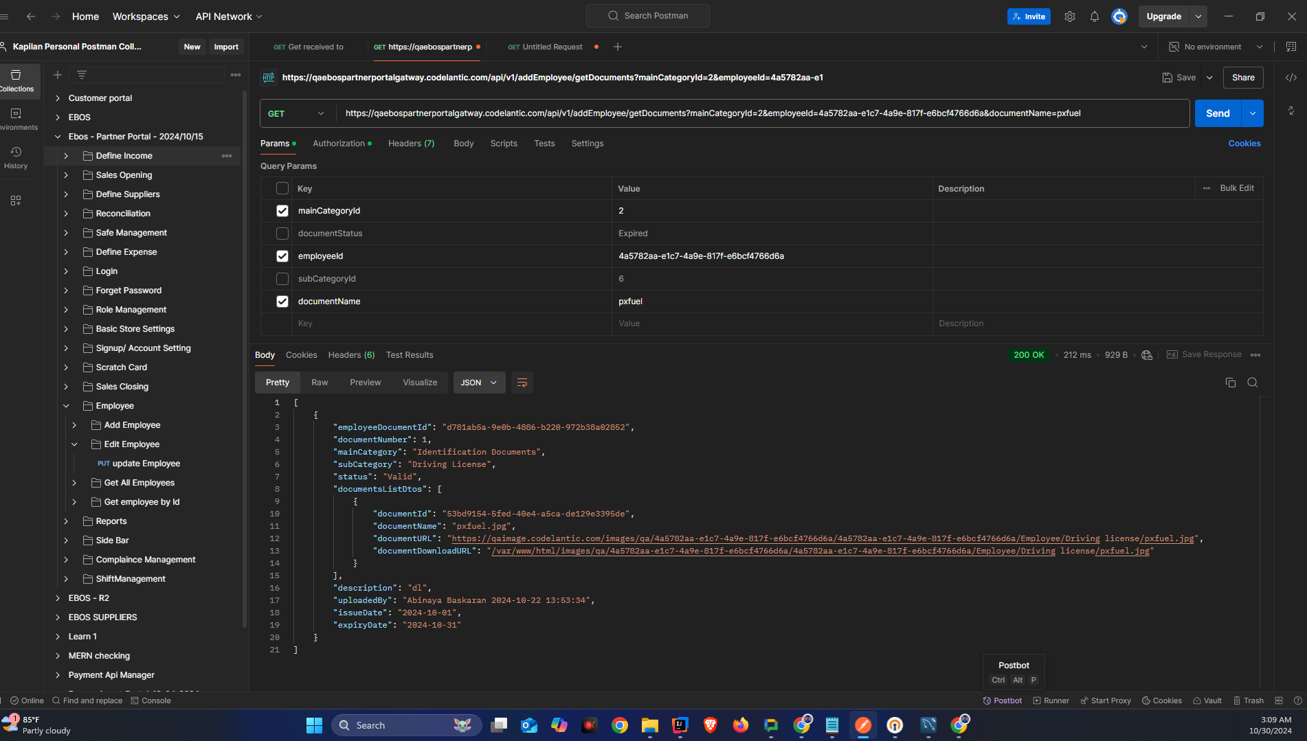Open Runner in the status bar
The image size is (1307, 741).
pyautogui.click(x=1051, y=700)
